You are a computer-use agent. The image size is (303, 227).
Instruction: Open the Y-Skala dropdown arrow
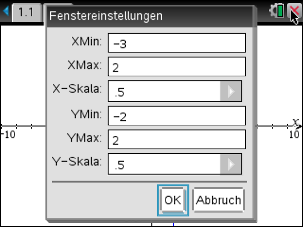coord(231,164)
